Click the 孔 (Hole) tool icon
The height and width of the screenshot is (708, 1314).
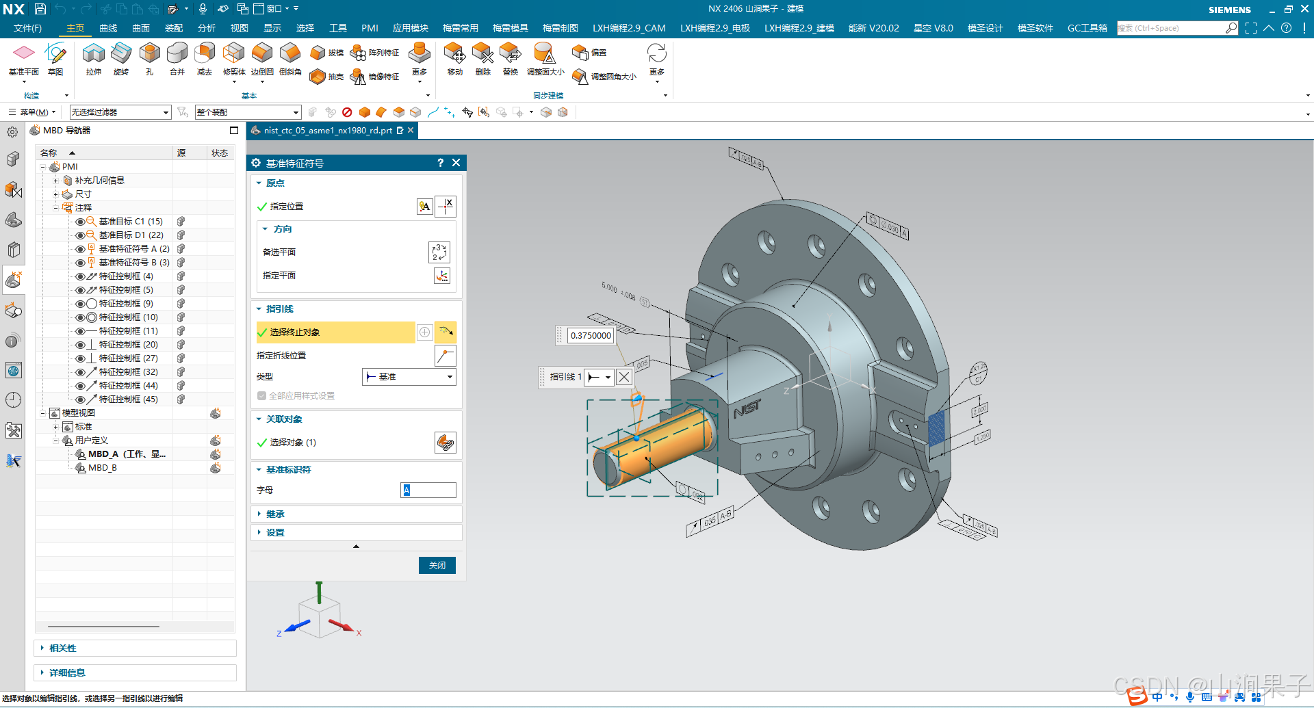pyautogui.click(x=149, y=59)
